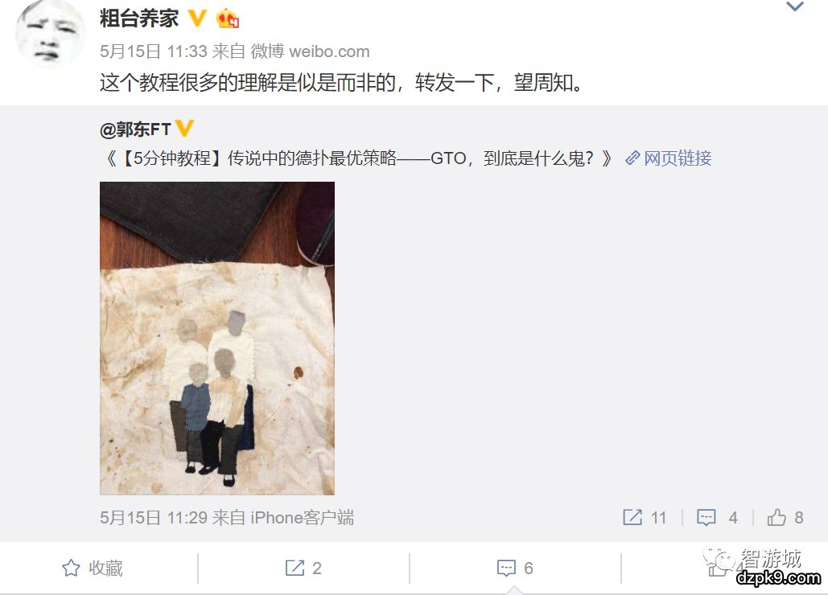The image size is (828, 595).
Task: Click the original post comment icon showing 4
Action: coord(706,518)
